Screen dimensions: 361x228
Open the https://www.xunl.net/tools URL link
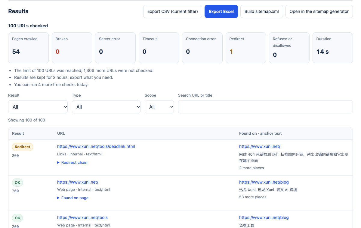point(82,217)
